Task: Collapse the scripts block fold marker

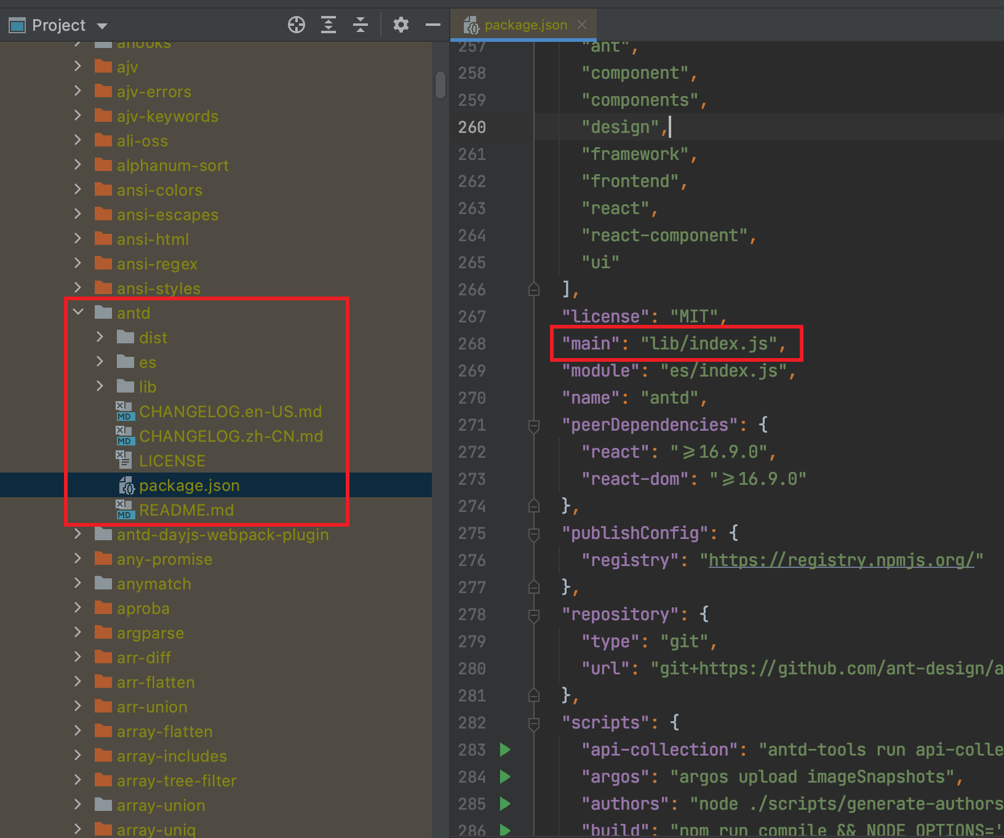Action: click(x=533, y=723)
